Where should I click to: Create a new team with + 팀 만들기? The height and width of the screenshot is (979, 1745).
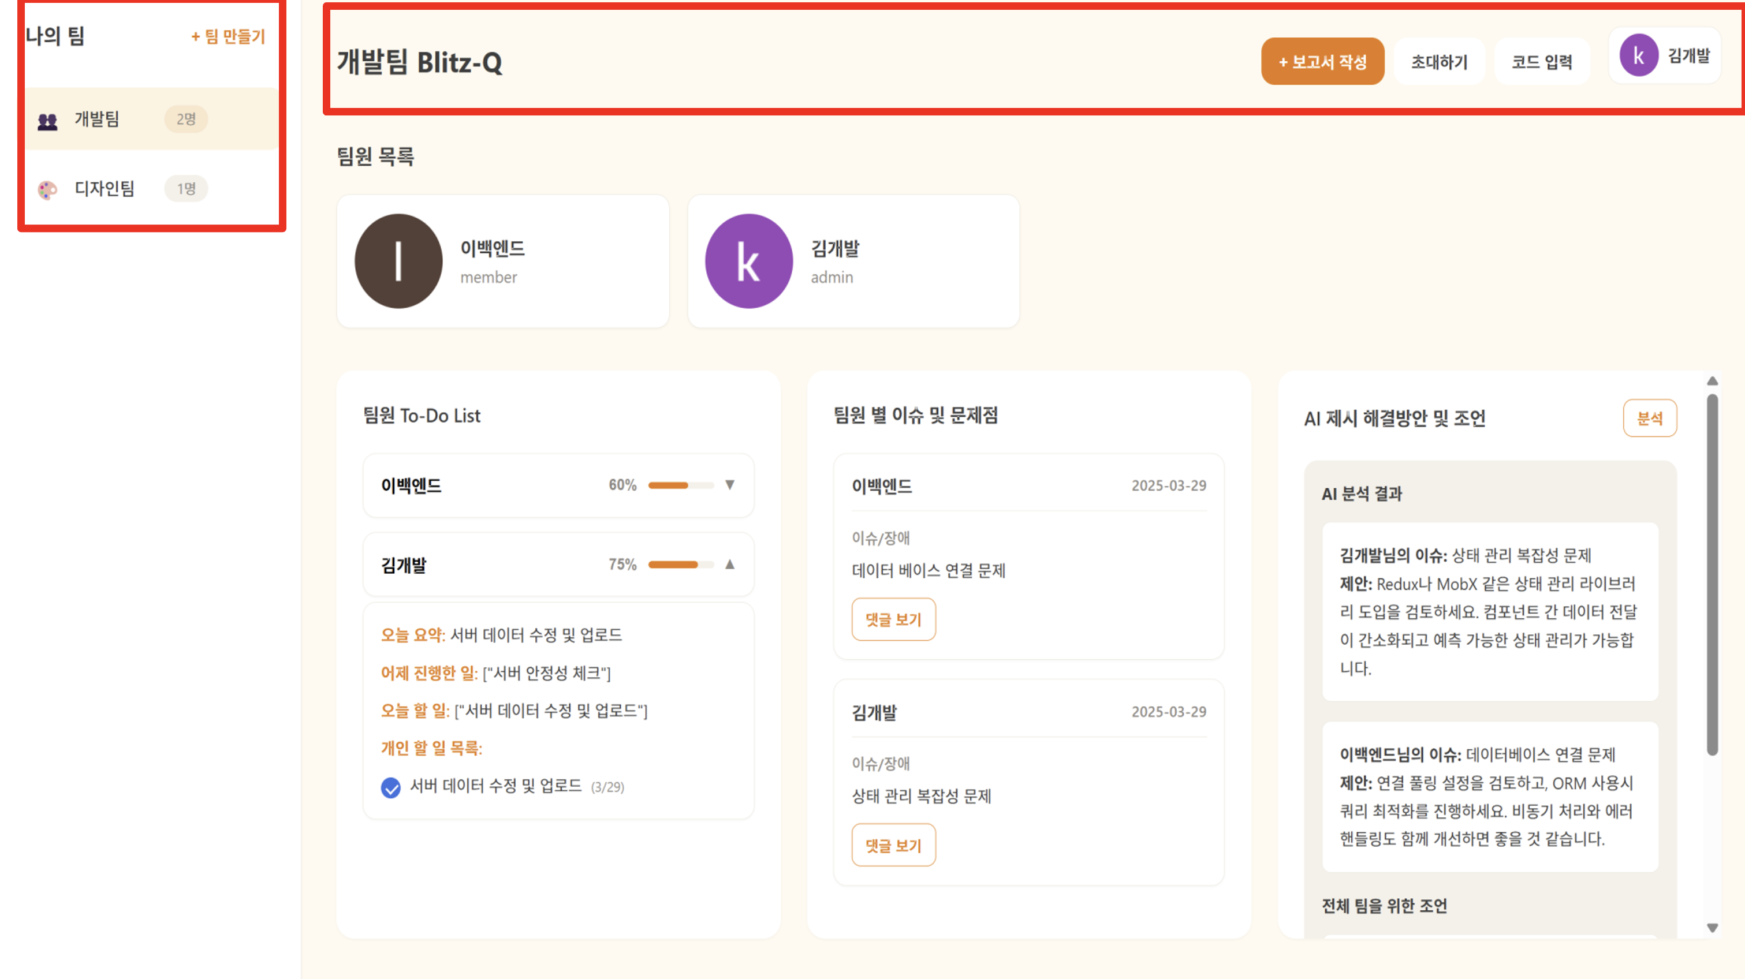point(228,36)
